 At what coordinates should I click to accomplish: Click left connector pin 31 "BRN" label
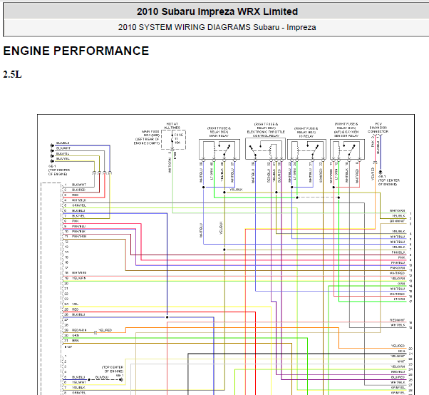pos(76,341)
